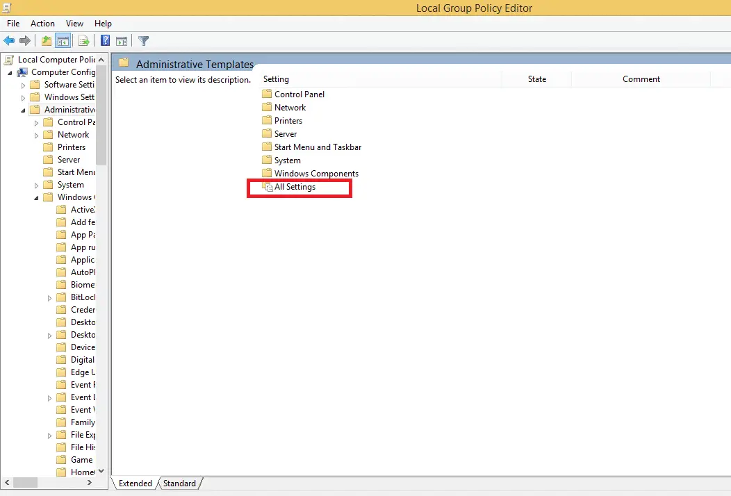731x496 pixels.
Task: Collapse the Administrative Templates tree node
Action: [x=24, y=110]
